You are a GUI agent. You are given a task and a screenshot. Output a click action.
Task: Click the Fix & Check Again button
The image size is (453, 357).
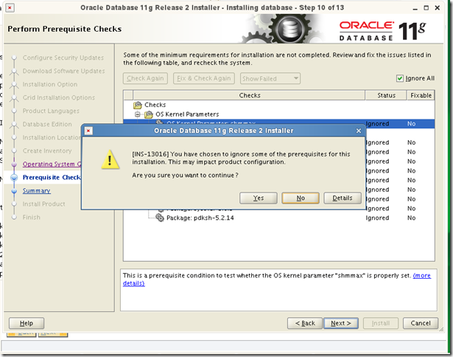pos(204,78)
